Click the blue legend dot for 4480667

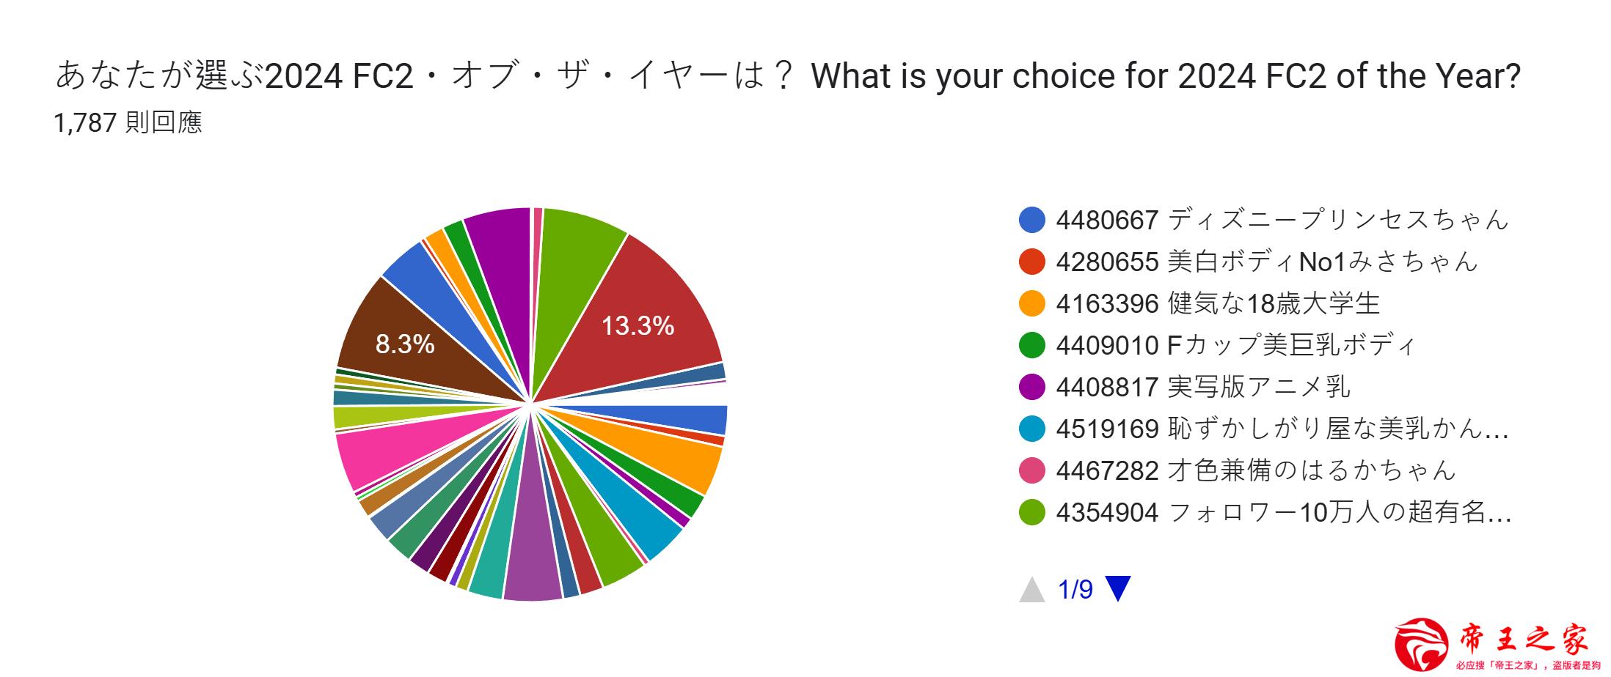(x=1031, y=220)
